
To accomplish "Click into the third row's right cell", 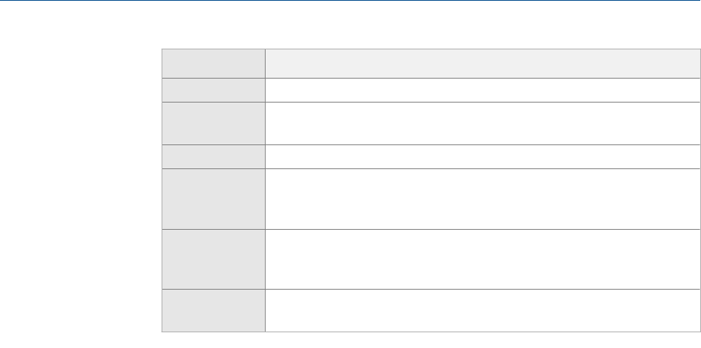I will click(x=477, y=123).
